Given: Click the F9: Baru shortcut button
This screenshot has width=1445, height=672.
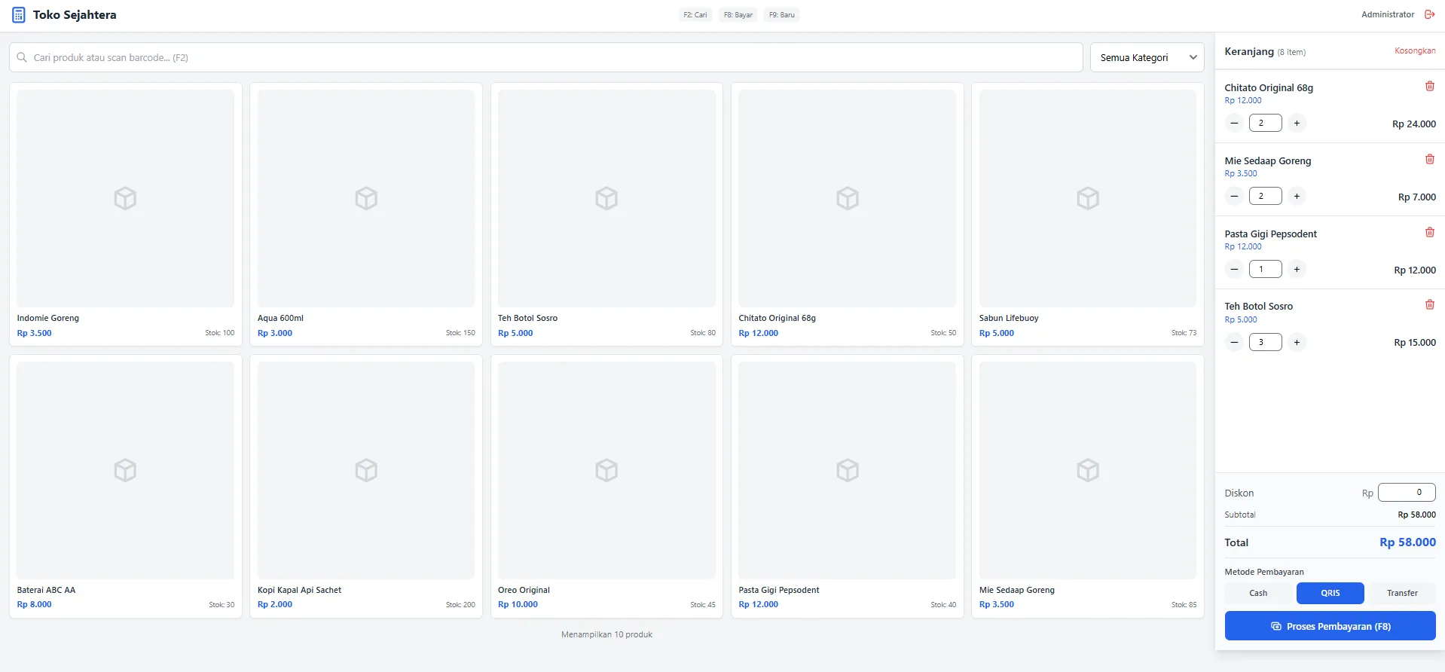Looking at the screenshot, I should [781, 15].
